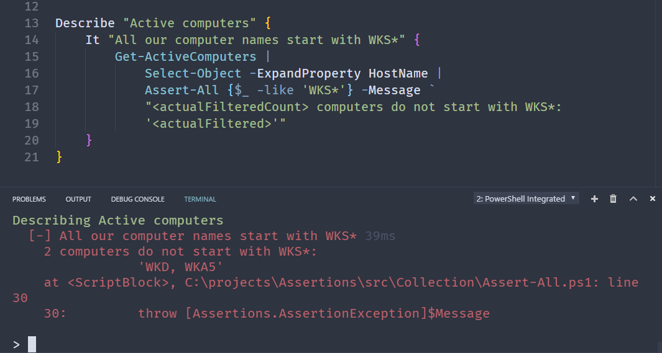Click line number 13 in gutter

[31, 23]
